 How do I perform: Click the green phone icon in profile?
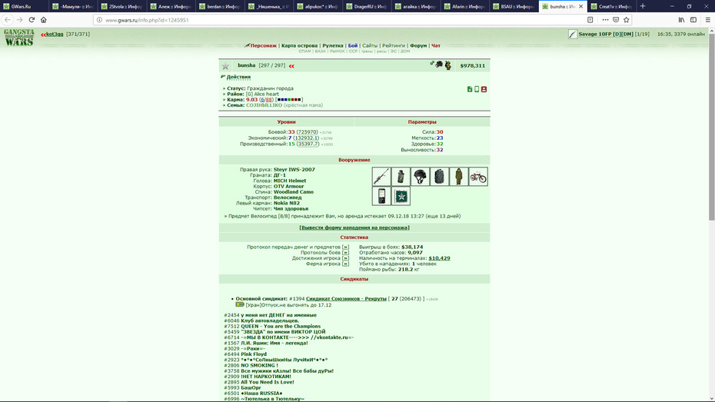coord(477,89)
